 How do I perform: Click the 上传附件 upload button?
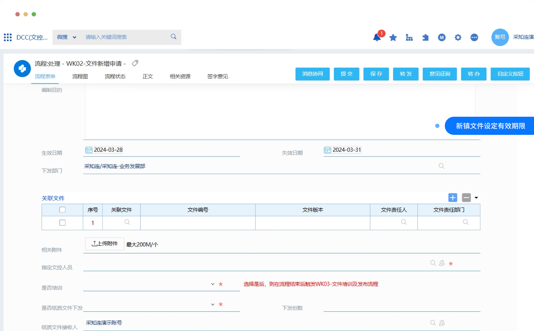104,244
